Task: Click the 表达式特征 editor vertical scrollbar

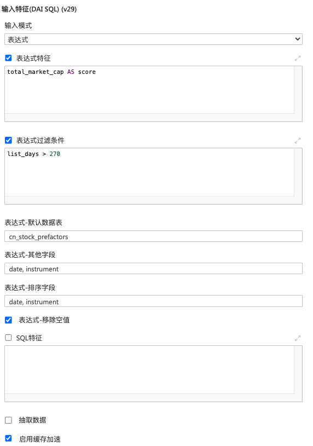Action: [x=298, y=90]
